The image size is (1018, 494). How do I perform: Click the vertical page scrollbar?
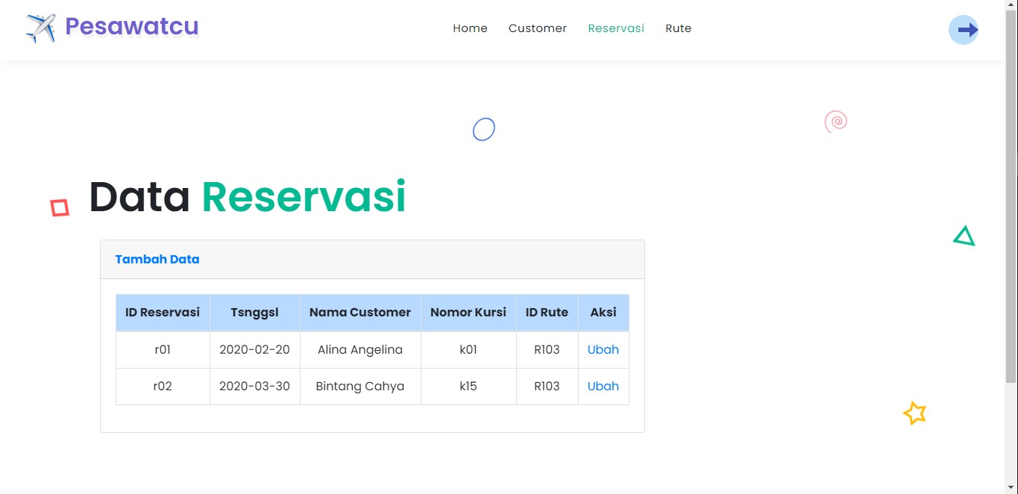pyautogui.click(x=1011, y=224)
